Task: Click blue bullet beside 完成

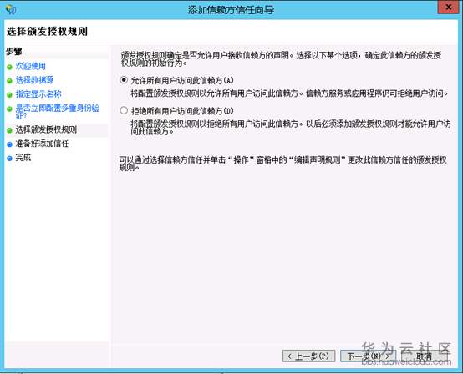Action: pyautogui.click(x=9, y=159)
